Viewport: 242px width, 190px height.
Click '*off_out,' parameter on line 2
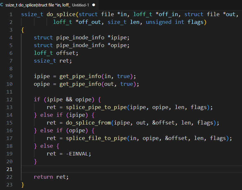(90, 22)
